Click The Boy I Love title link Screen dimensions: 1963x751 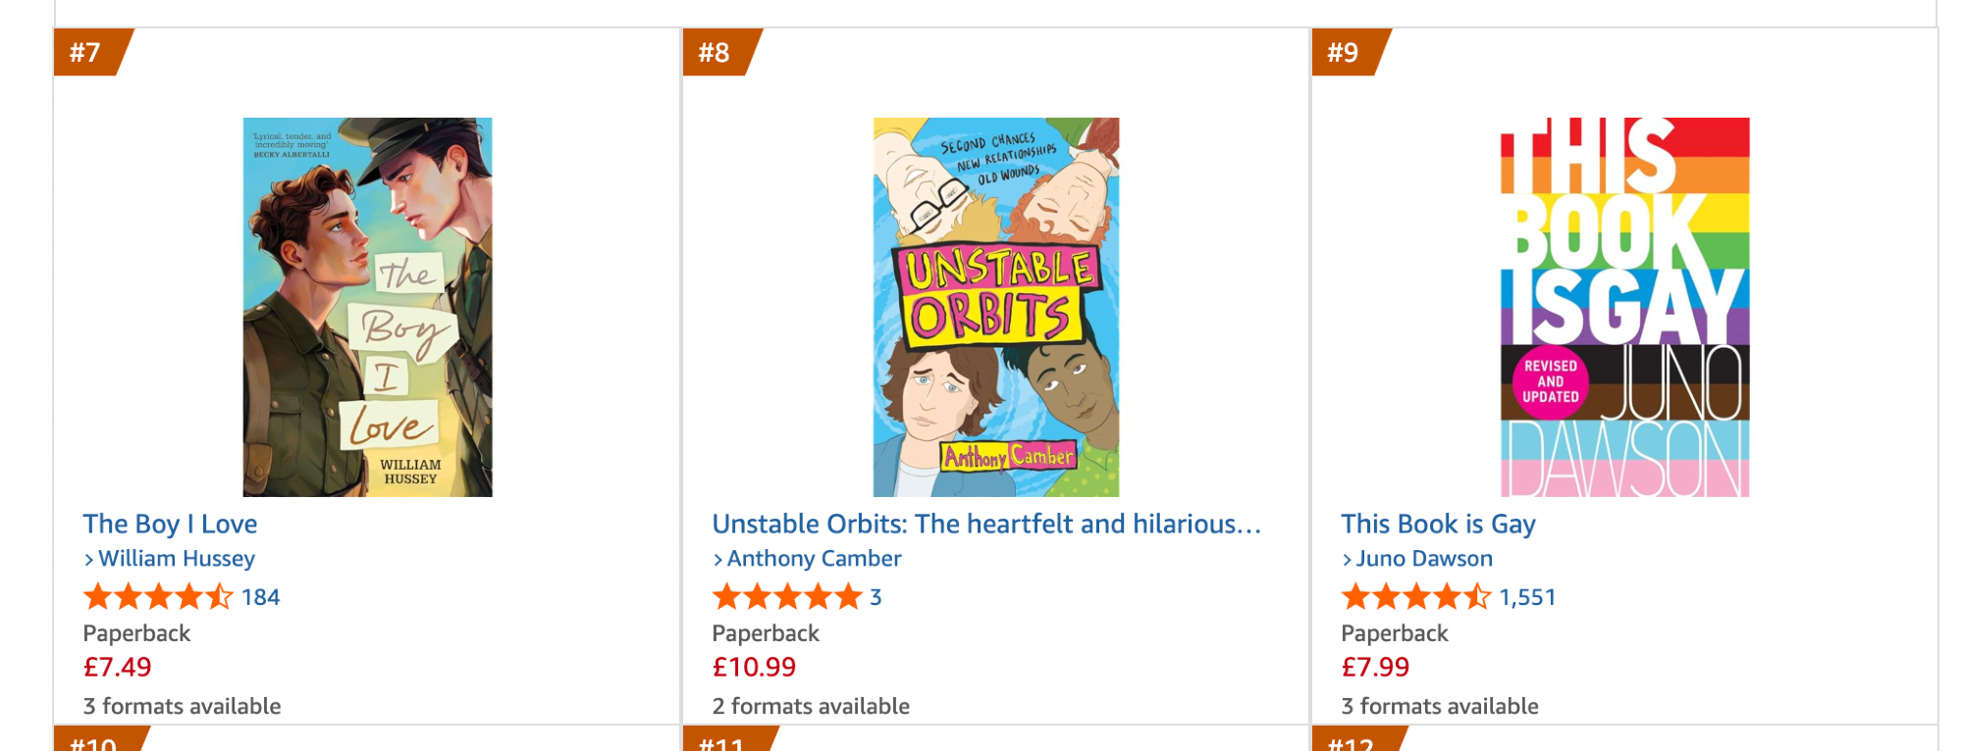coord(170,525)
